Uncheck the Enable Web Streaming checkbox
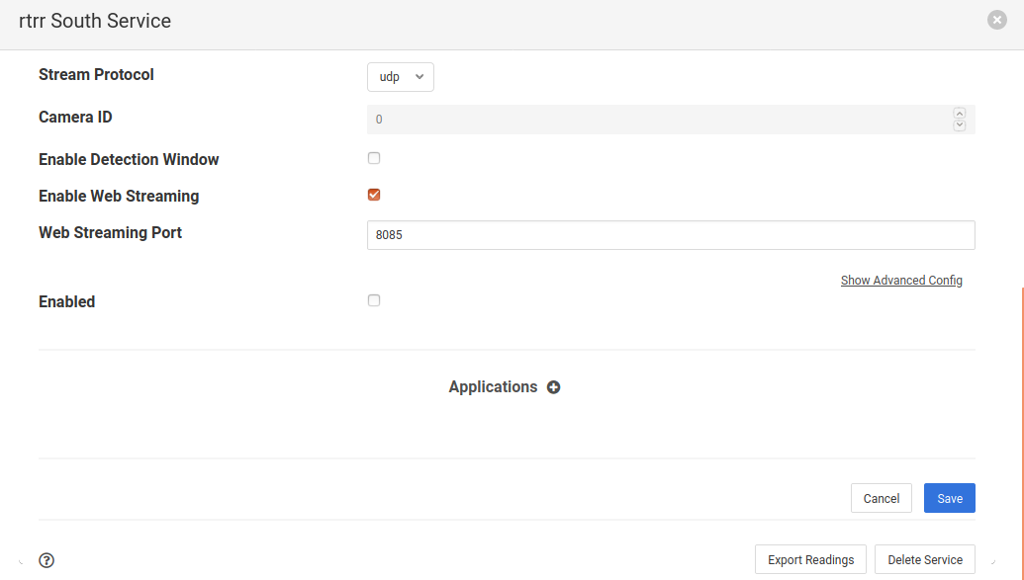1024x580 pixels. [374, 194]
